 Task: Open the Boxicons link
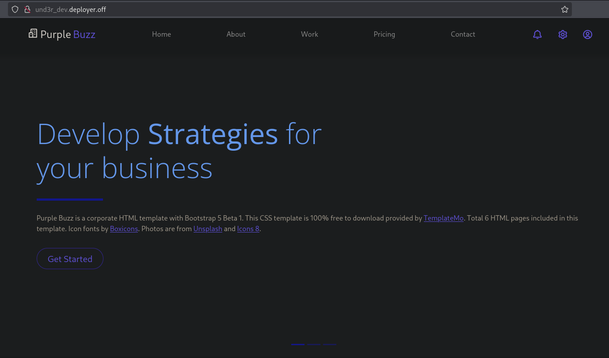tap(124, 229)
